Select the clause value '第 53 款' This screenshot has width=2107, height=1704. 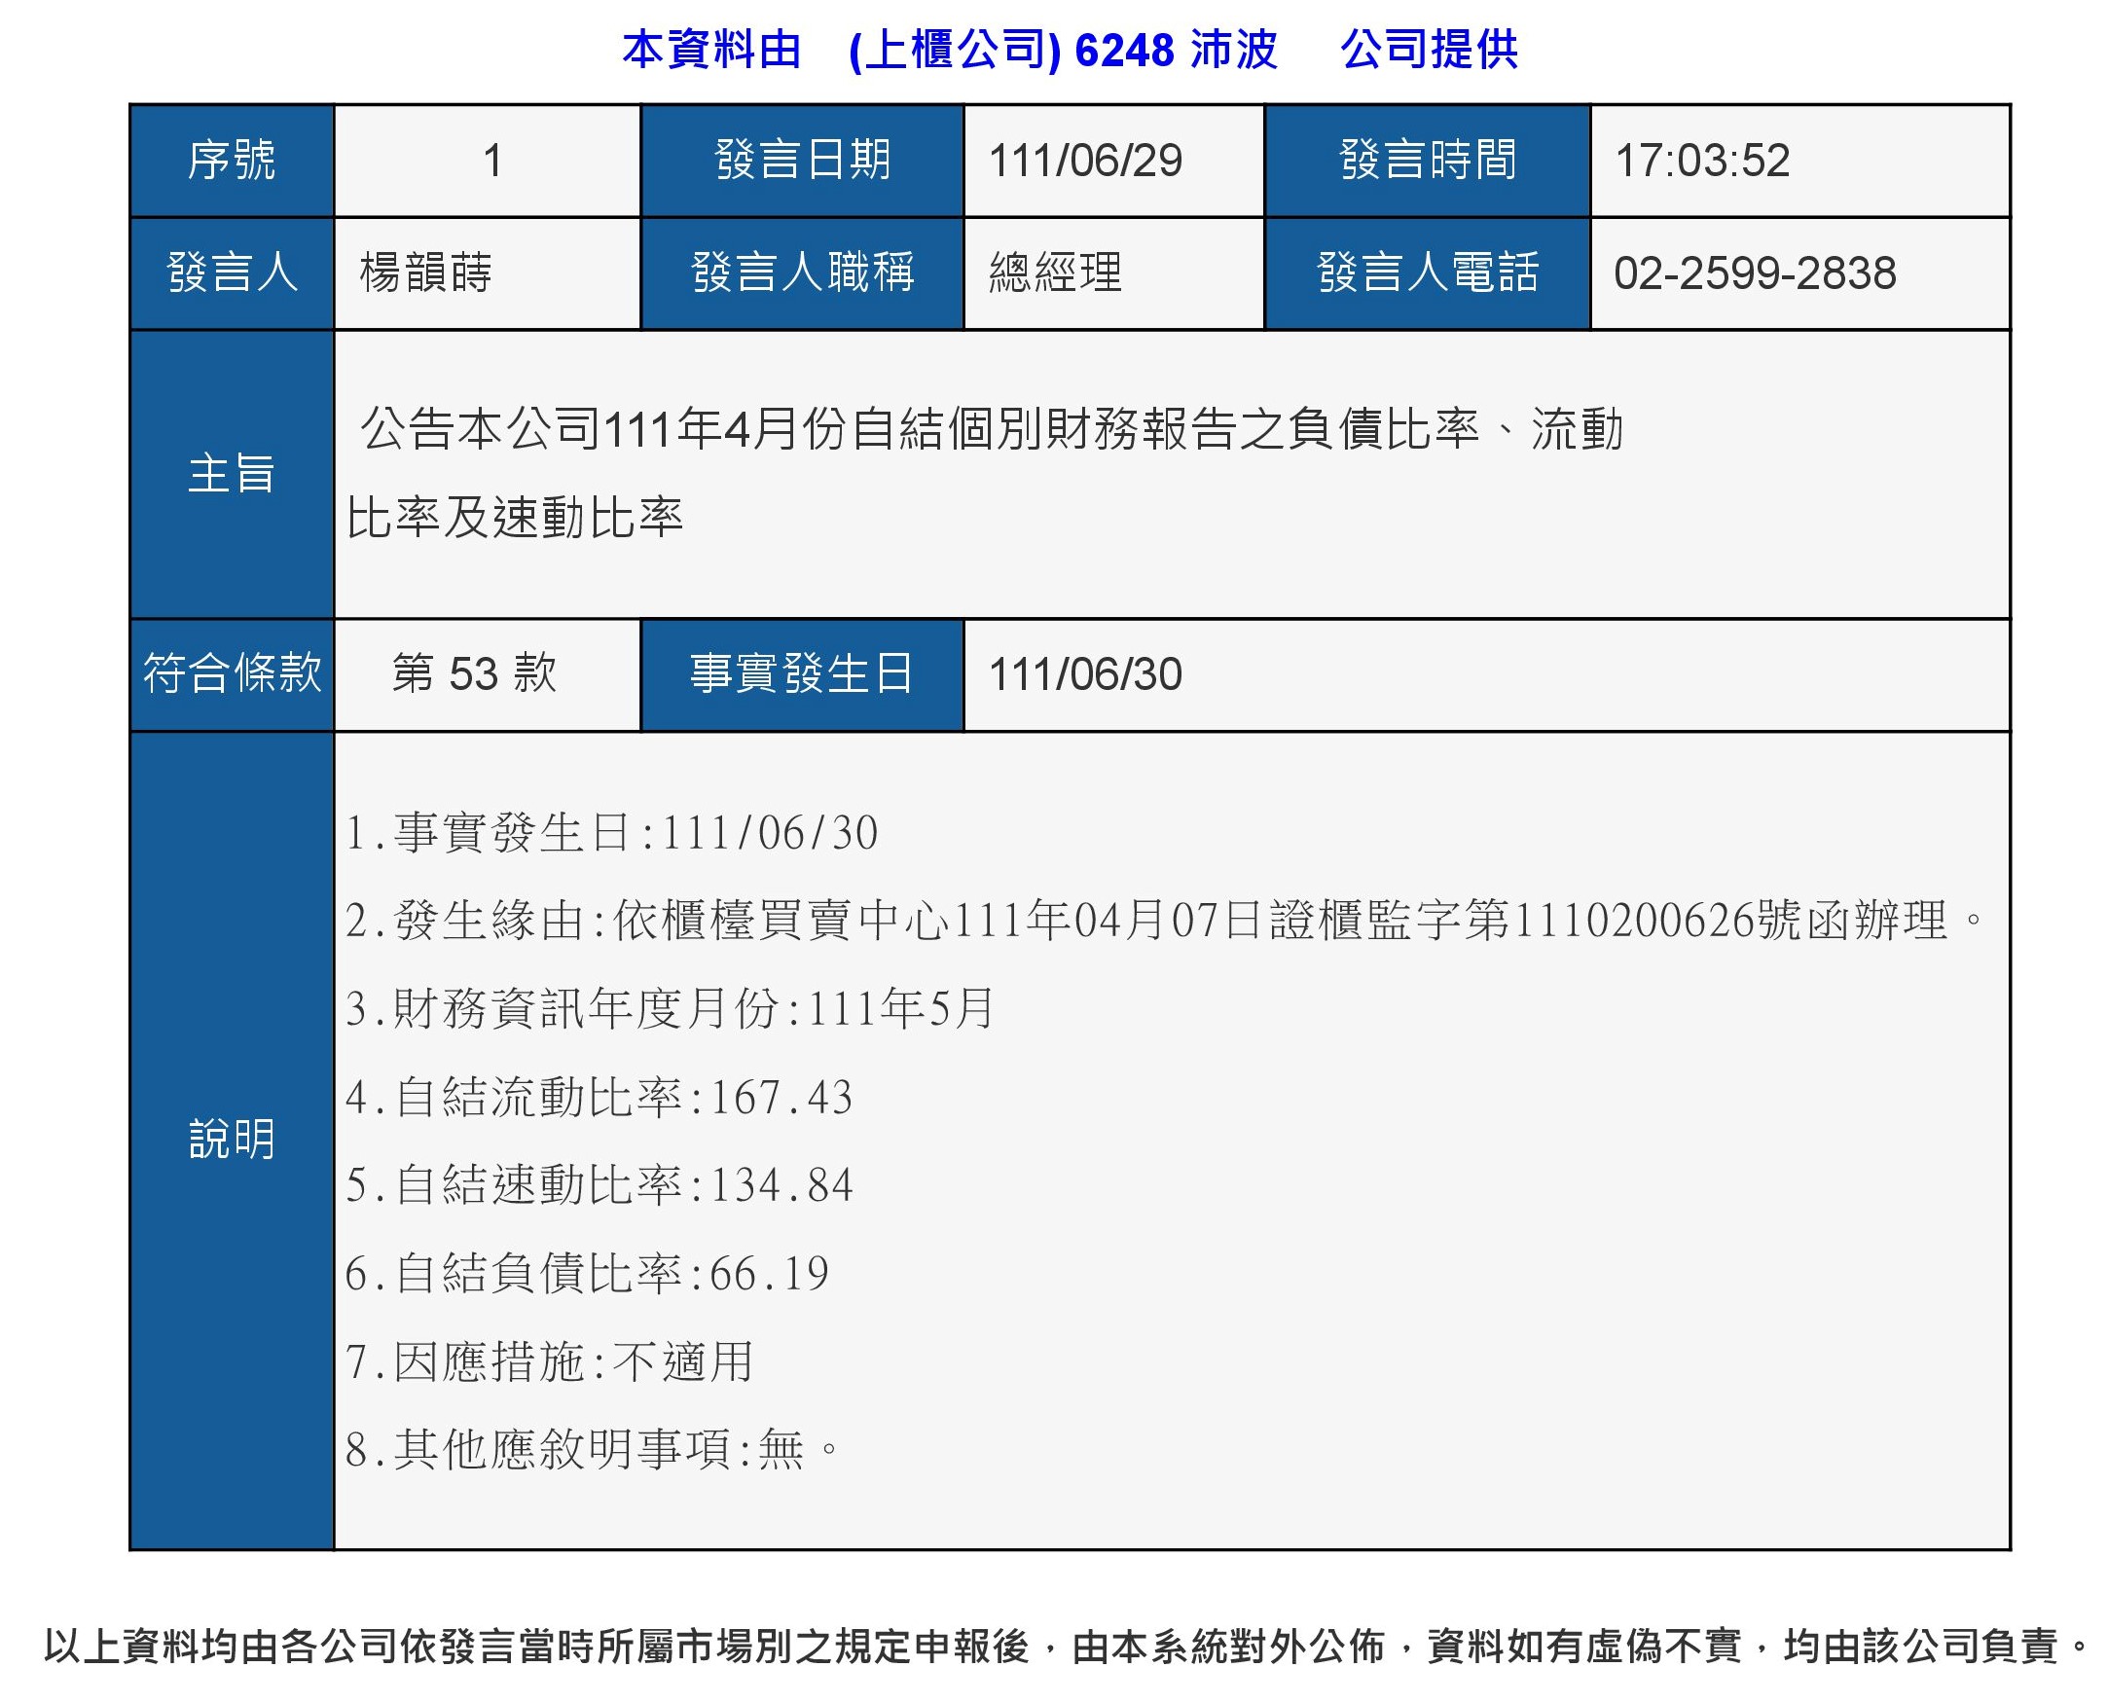[x=474, y=674]
